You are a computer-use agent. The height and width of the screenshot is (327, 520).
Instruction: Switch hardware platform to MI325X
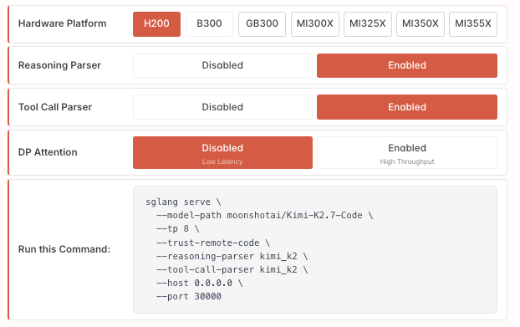(368, 24)
